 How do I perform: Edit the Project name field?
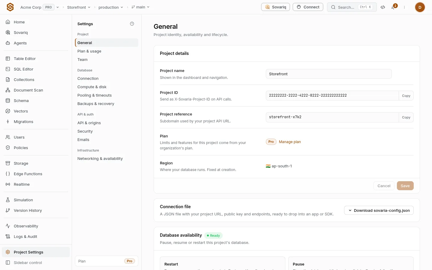[x=329, y=74]
